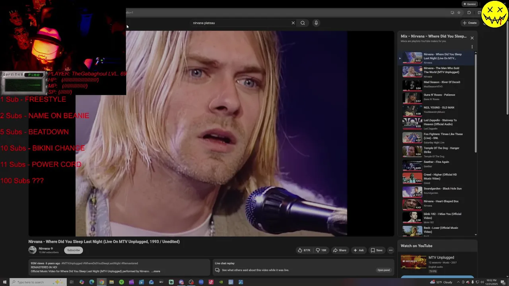Play Led Zeppelin - Stairway To Heaven

point(437,124)
